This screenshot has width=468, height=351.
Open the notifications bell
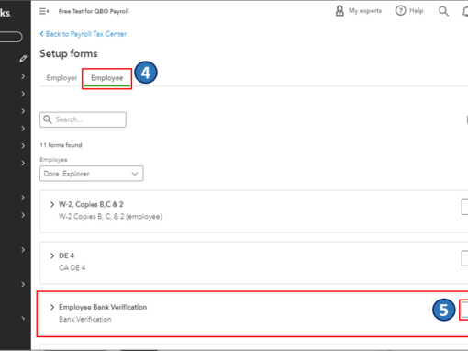coord(465,11)
